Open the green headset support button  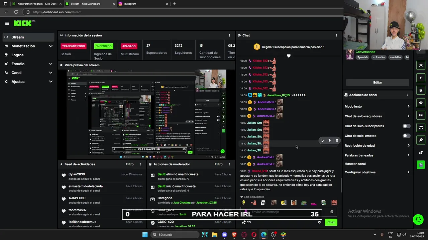(x=418, y=219)
